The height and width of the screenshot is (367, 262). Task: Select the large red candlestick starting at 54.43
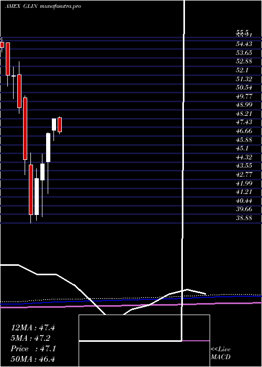click(8, 59)
